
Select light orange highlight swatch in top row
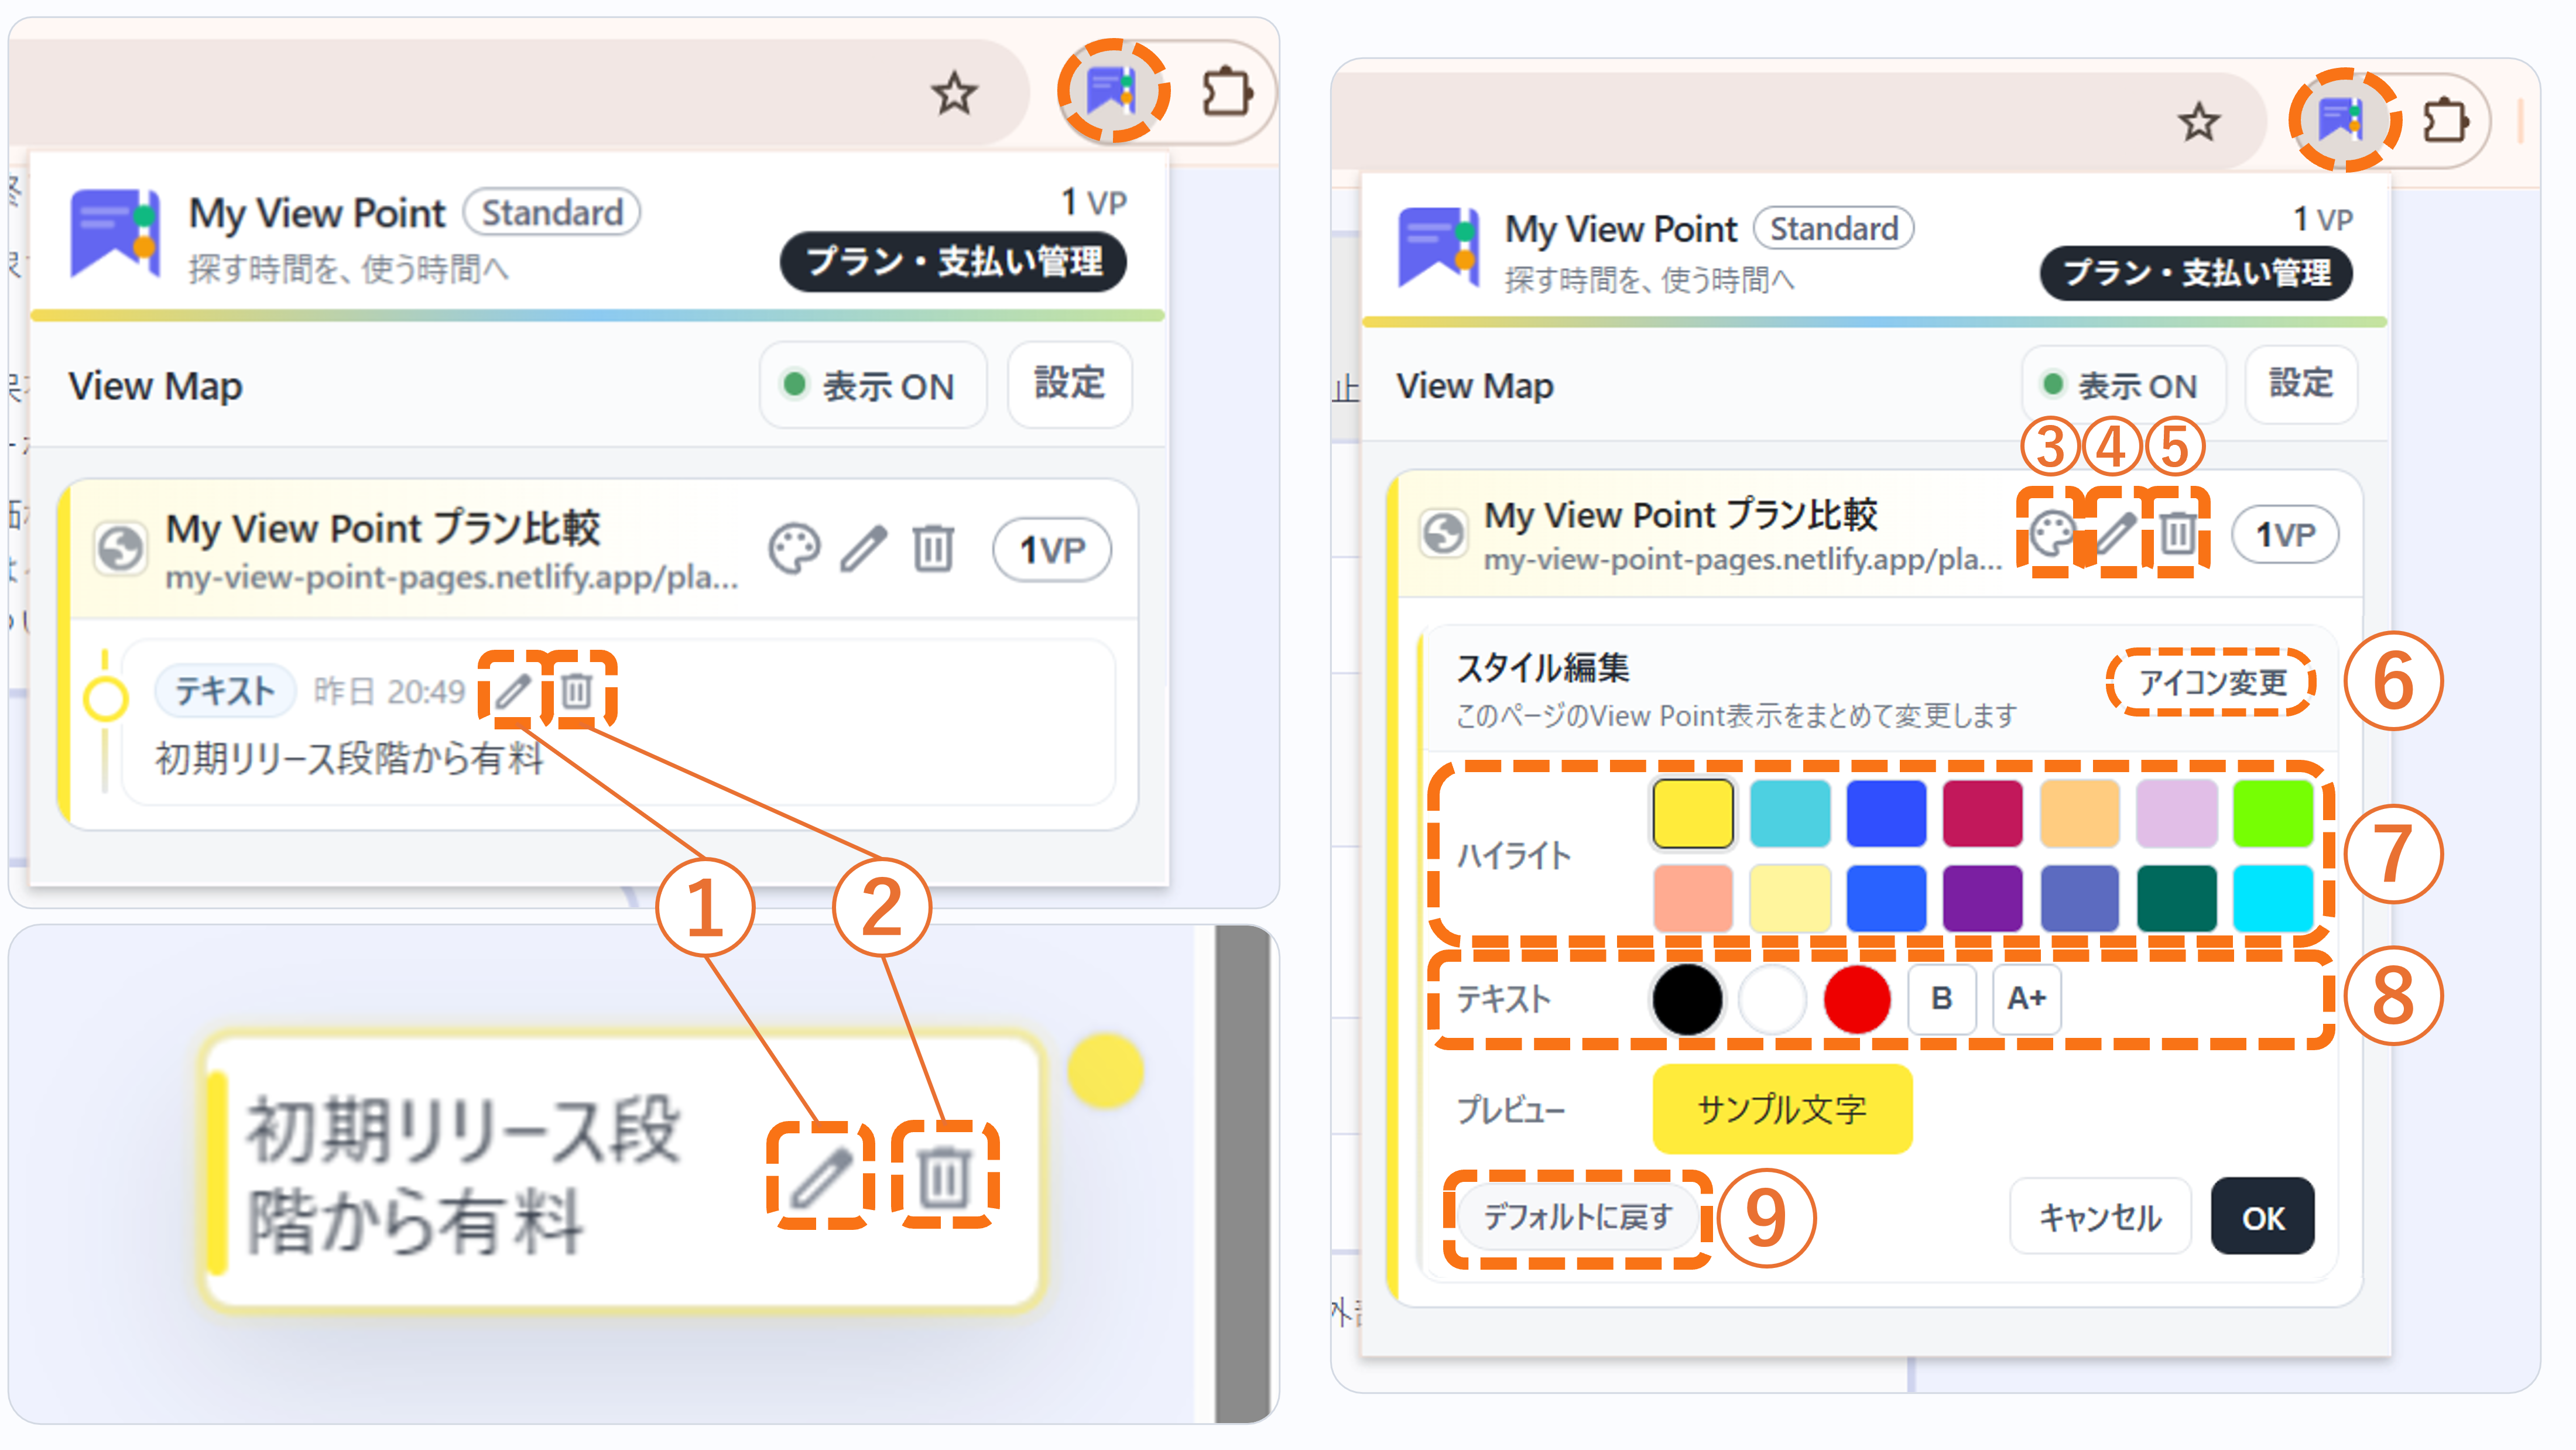(x=2079, y=813)
